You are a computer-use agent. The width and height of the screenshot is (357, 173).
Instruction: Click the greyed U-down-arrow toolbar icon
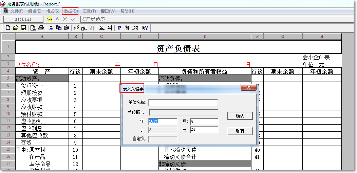tap(92, 28)
